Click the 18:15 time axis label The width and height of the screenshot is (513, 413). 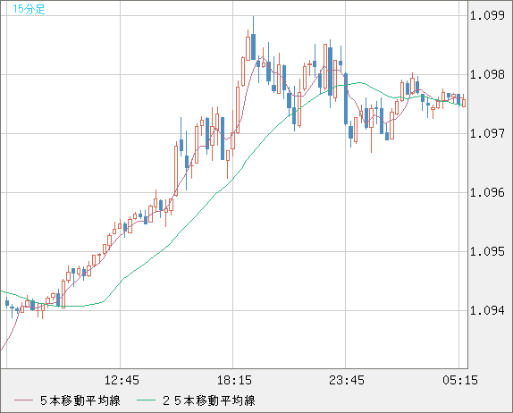coord(234,380)
